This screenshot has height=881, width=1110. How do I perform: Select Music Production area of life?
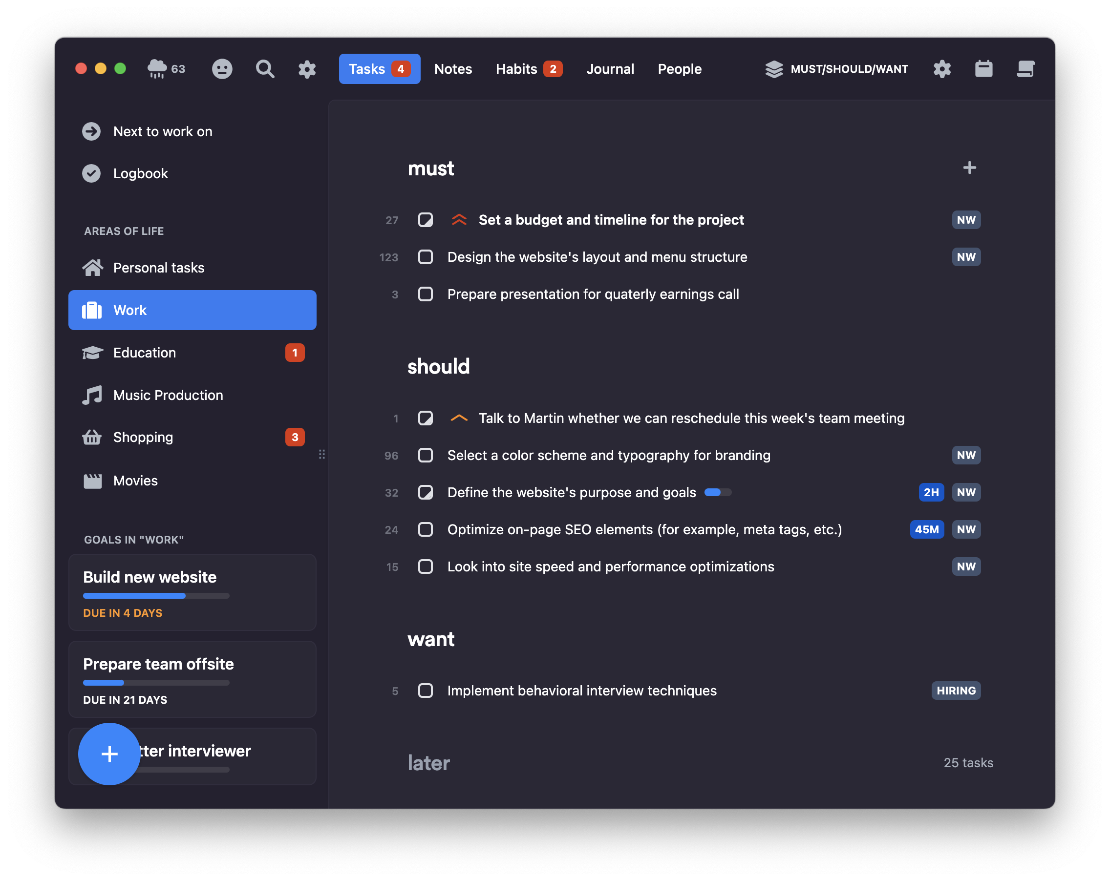pyautogui.click(x=168, y=395)
